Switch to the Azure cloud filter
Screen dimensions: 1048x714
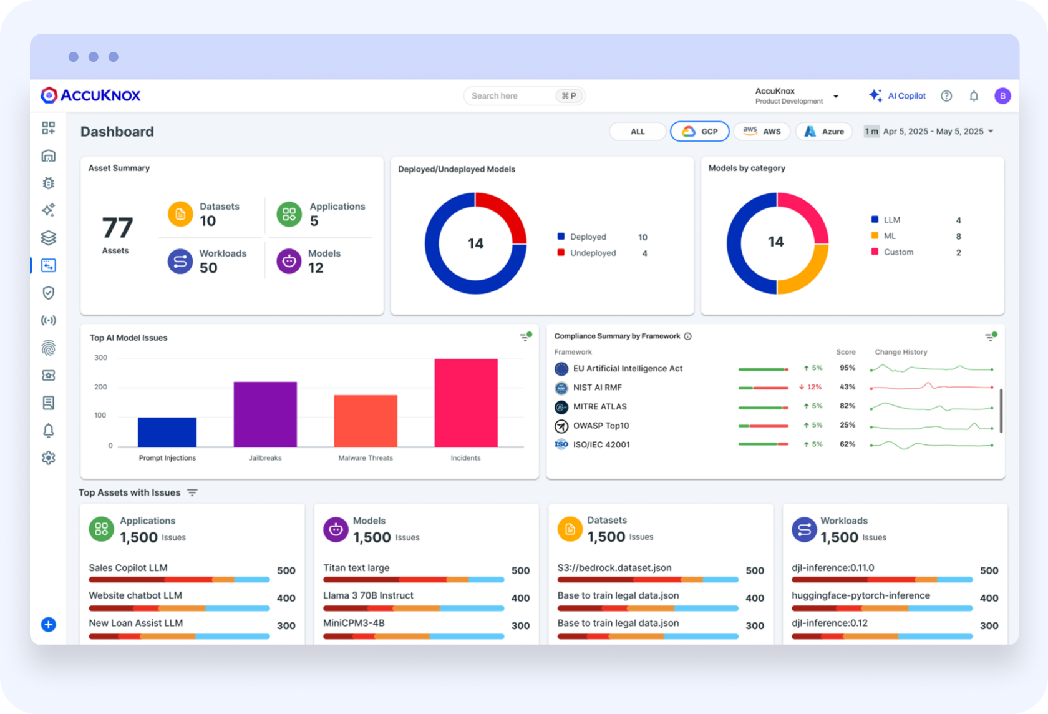[824, 132]
